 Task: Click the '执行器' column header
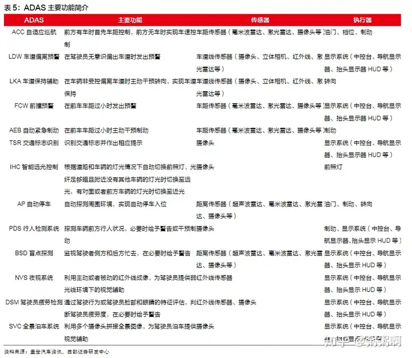click(362, 20)
